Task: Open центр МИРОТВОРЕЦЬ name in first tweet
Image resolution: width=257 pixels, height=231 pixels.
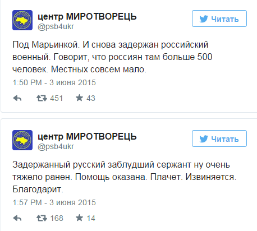Action: (87, 17)
